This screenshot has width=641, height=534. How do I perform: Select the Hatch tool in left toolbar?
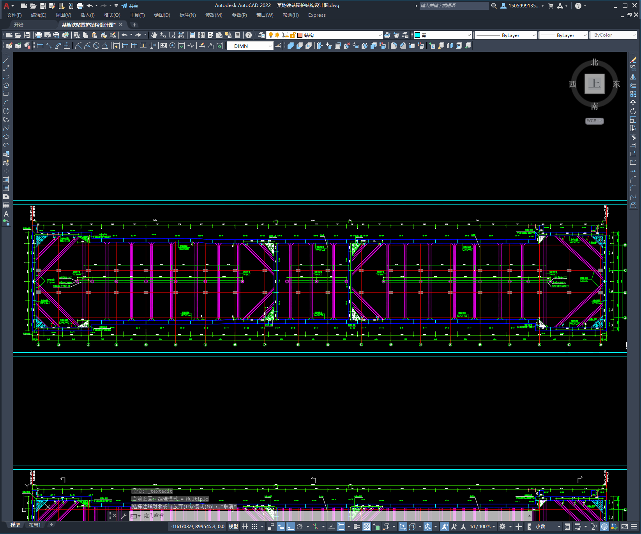coord(6,180)
